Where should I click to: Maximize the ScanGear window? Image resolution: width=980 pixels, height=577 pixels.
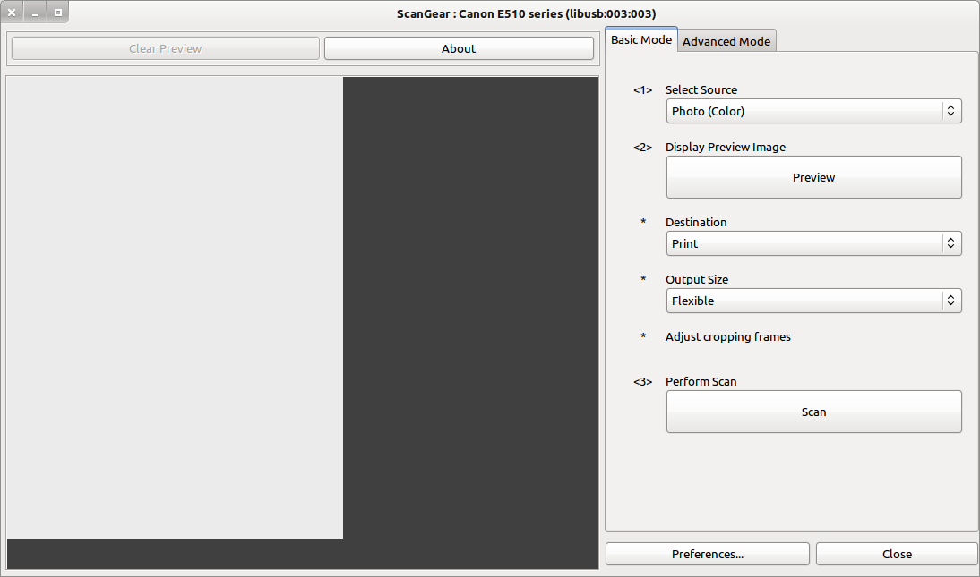pyautogui.click(x=57, y=13)
